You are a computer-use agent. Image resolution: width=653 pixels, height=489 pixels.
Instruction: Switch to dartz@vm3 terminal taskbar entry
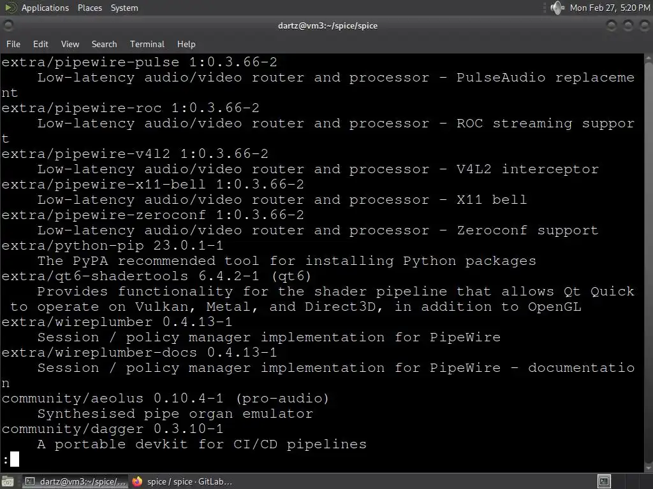[x=75, y=481]
